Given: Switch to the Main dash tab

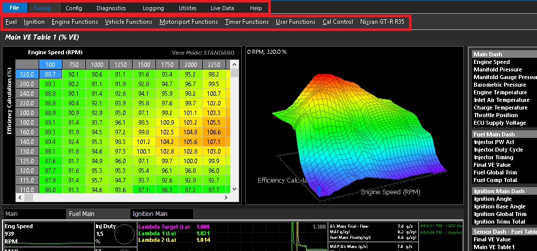Looking at the screenshot, I should (x=34, y=214).
